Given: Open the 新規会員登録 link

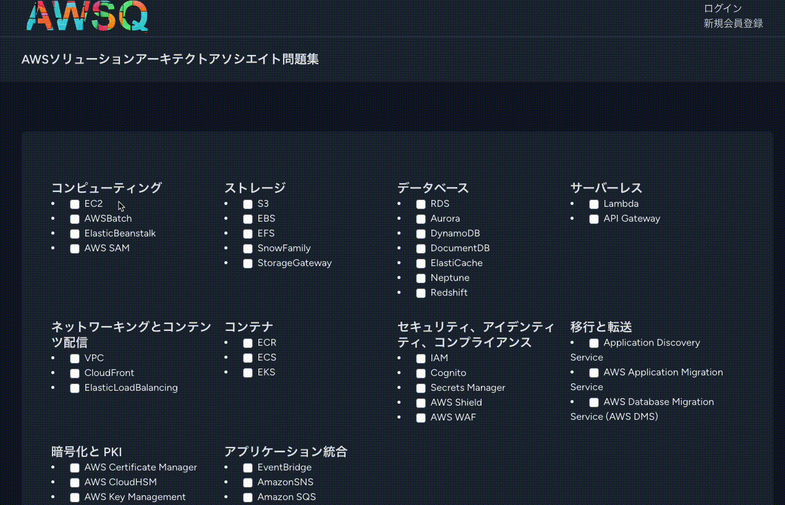Looking at the screenshot, I should point(733,23).
